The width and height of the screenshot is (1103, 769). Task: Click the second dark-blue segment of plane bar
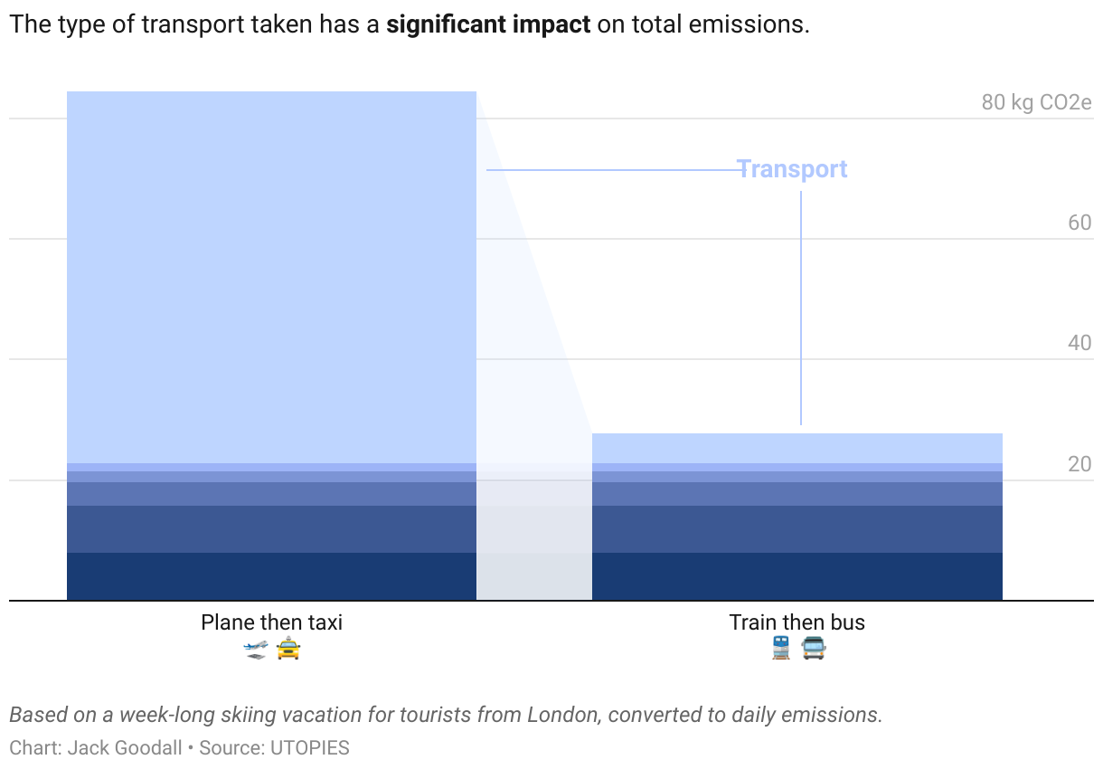272,529
